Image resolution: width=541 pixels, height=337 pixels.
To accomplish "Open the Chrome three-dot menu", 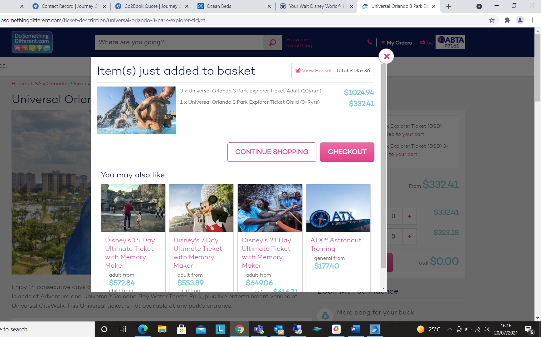I will (533, 20).
